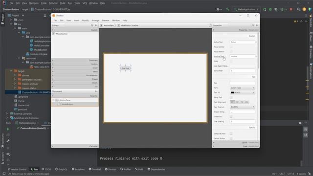Click the page icon right of the breadcrumb bar
This screenshot has height=176, width=313.
(210, 25)
